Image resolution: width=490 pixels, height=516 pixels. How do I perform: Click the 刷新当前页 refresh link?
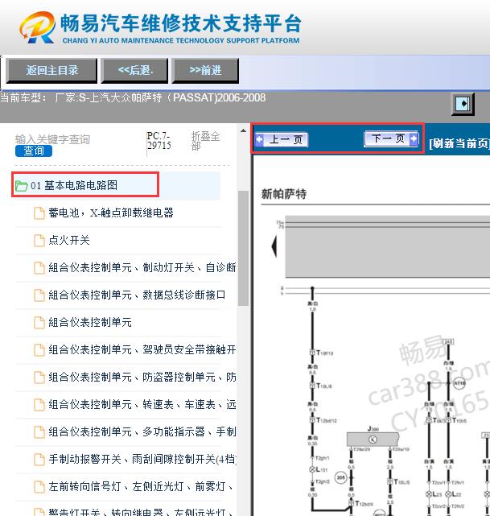[x=459, y=143]
